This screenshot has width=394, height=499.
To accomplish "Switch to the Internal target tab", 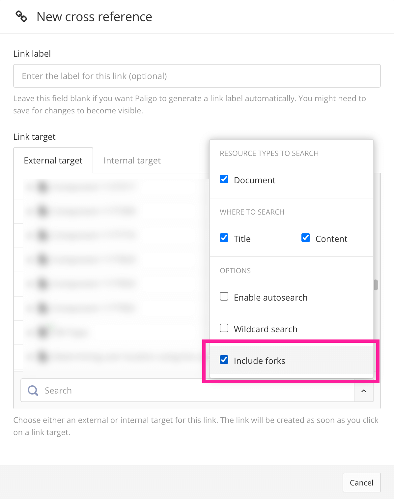I will [x=132, y=161].
